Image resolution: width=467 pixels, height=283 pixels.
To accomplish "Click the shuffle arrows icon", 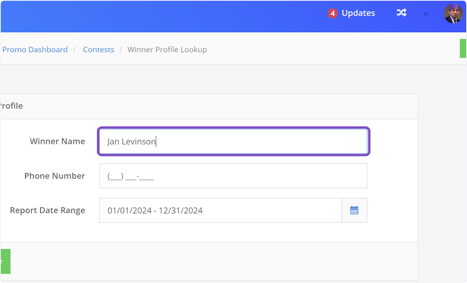I will 401,13.
